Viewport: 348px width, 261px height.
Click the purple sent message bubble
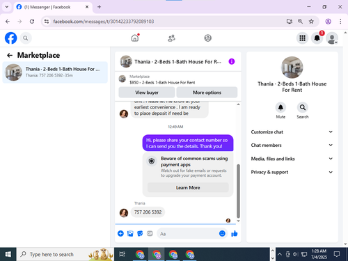point(188,143)
